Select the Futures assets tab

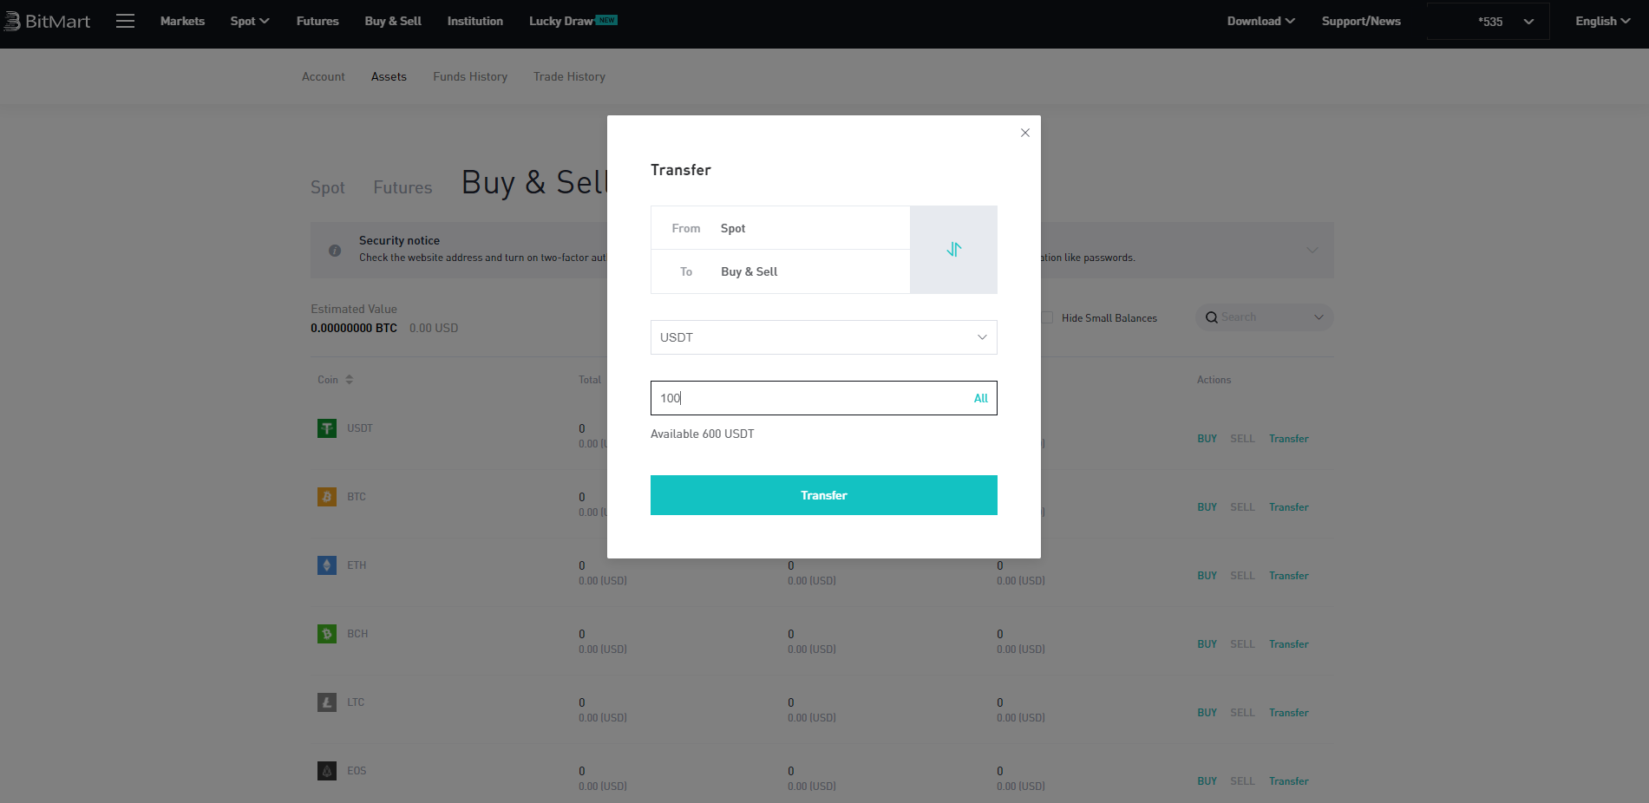click(x=402, y=187)
